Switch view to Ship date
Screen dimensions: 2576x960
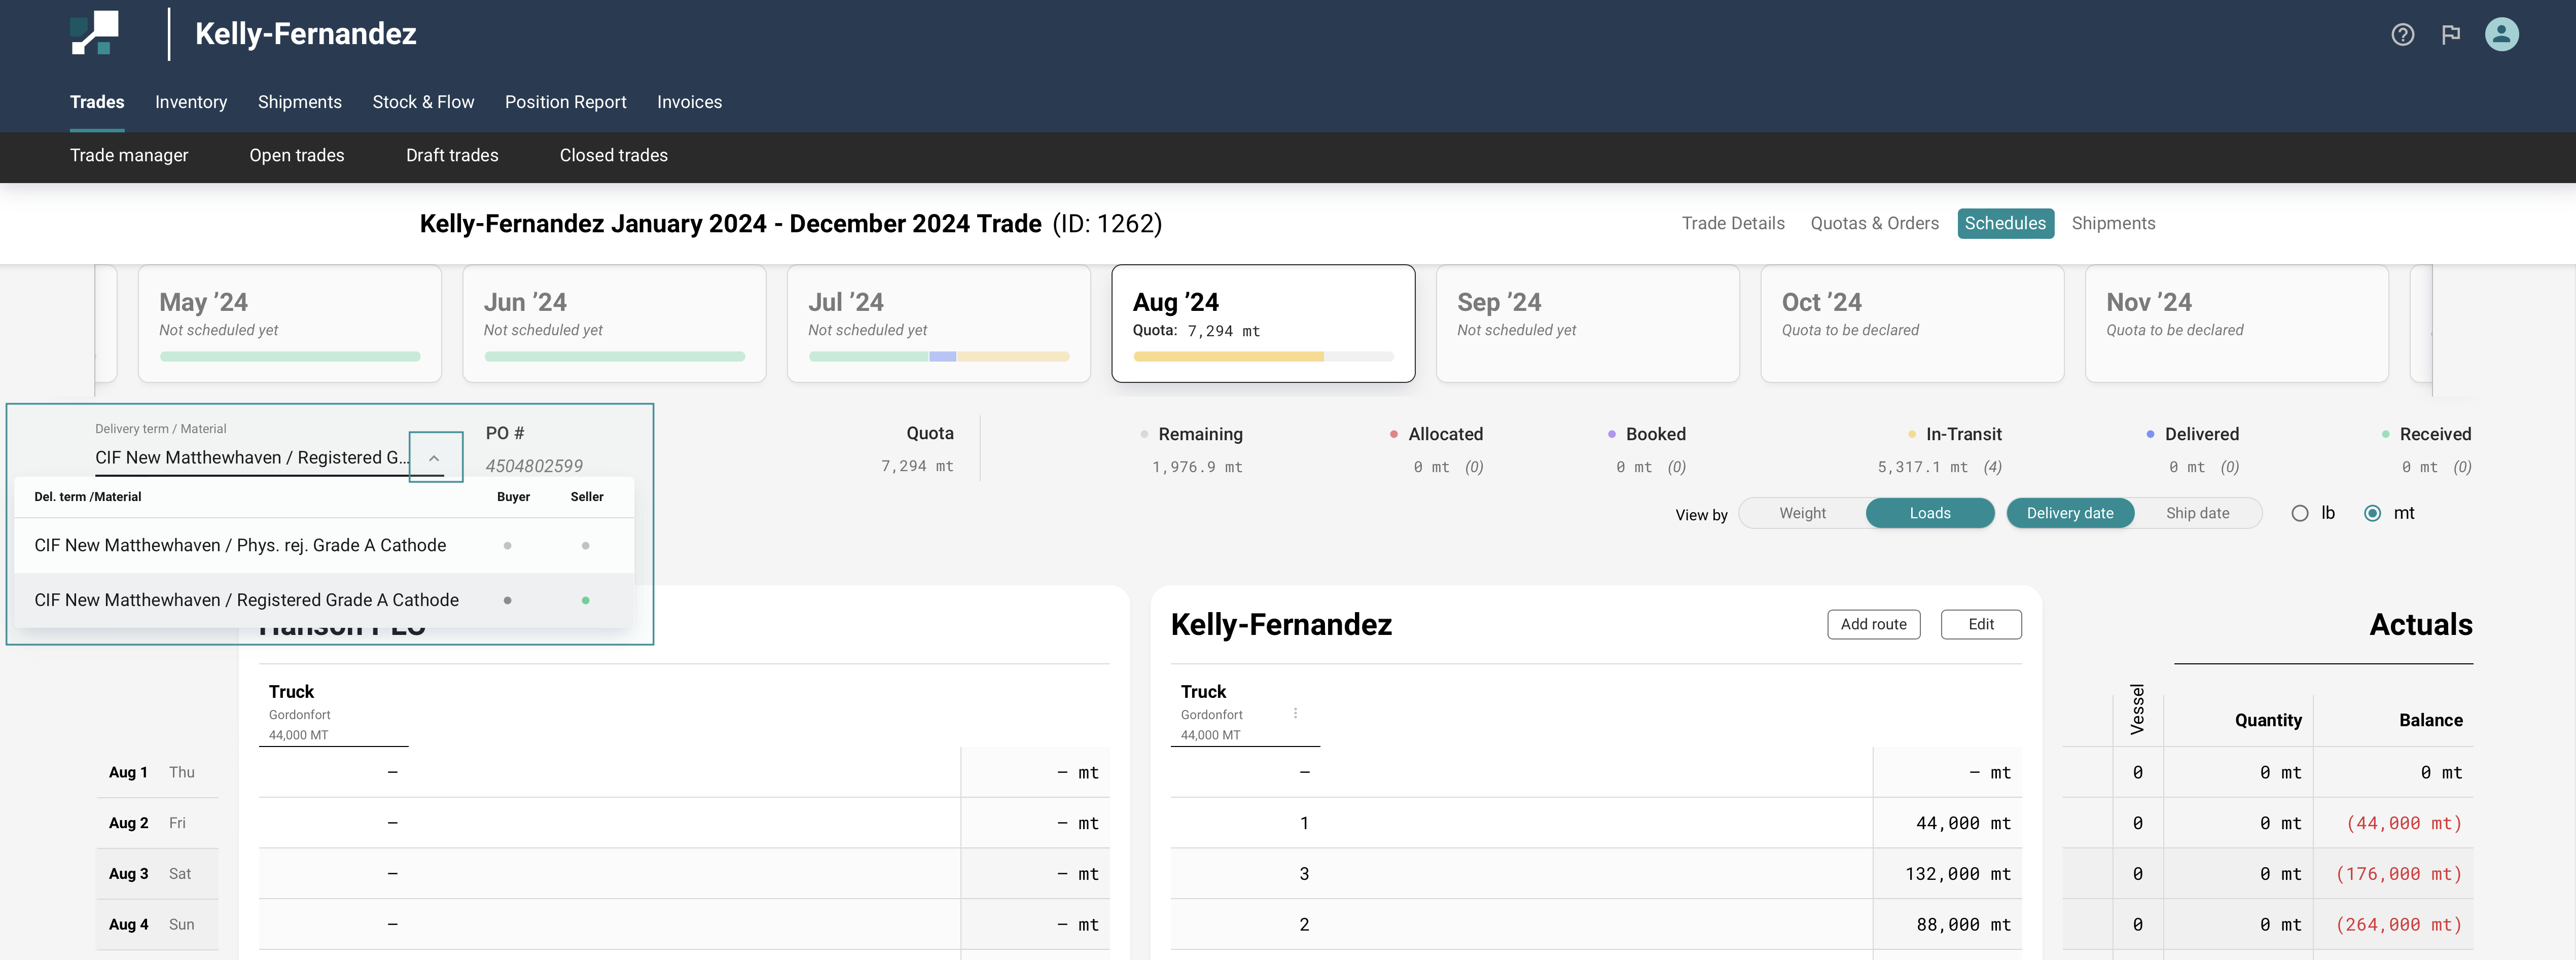pyautogui.click(x=2197, y=513)
